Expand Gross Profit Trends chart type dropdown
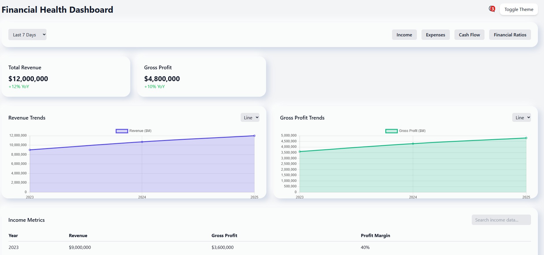 (521, 118)
